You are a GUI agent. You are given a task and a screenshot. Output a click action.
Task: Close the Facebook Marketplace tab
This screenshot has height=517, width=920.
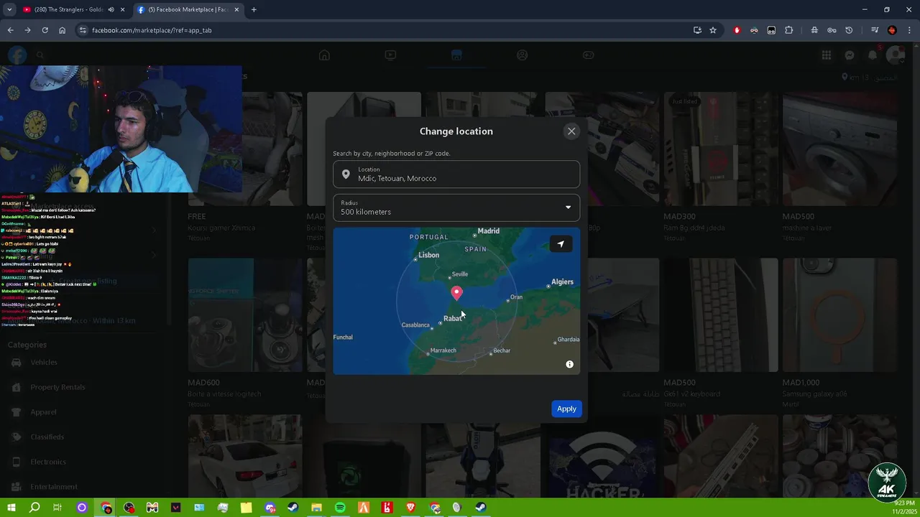point(236,9)
